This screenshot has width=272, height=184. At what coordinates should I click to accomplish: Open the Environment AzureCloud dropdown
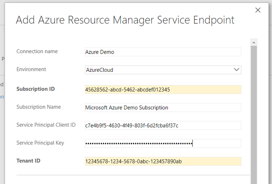coord(158,70)
